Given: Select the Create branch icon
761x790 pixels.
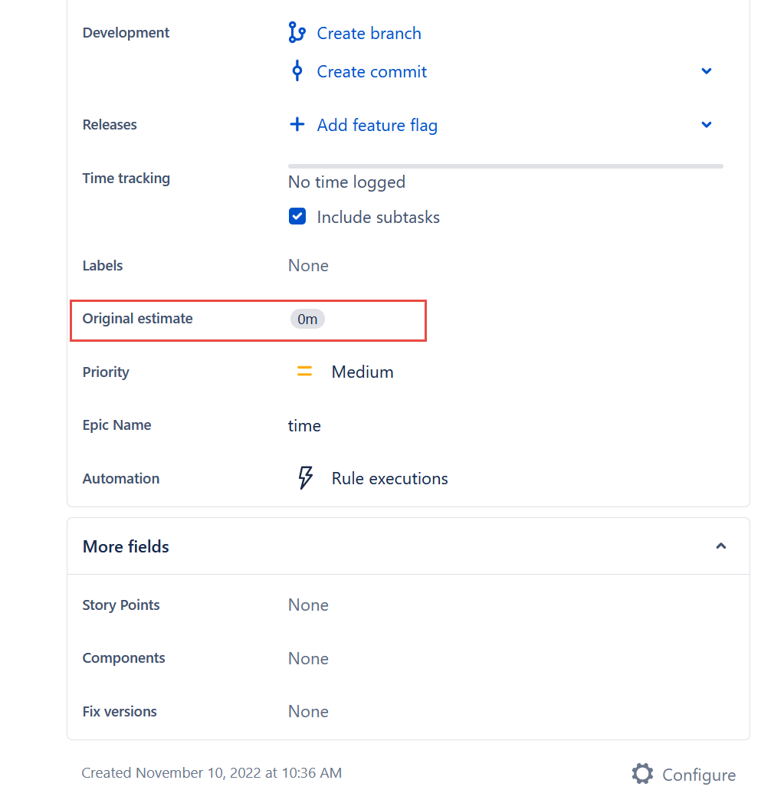Looking at the screenshot, I should (x=297, y=32).
